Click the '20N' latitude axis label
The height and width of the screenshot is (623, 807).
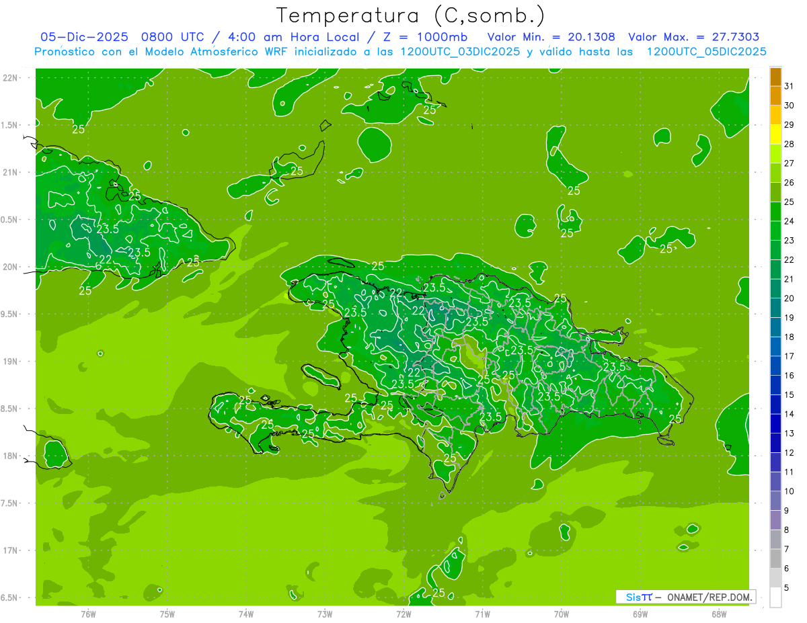coord(10,267)
